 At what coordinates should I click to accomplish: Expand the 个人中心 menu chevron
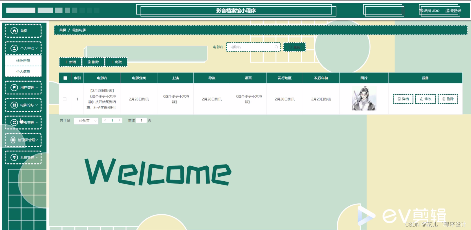click(x=37, y=48)
